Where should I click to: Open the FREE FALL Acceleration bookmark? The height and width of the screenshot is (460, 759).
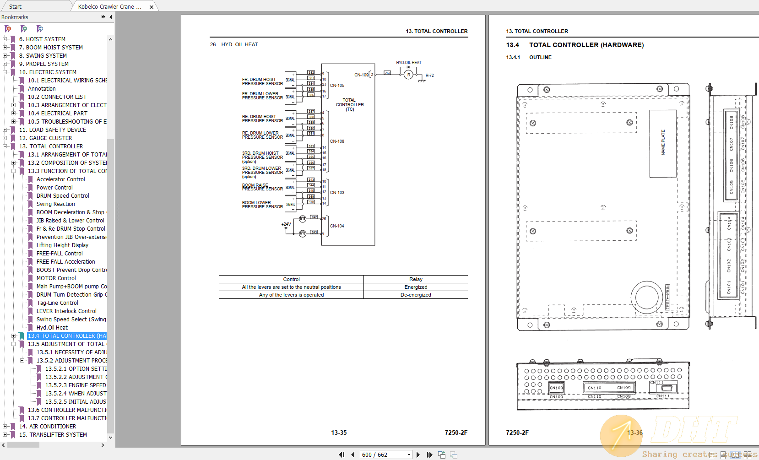point(66,262)
